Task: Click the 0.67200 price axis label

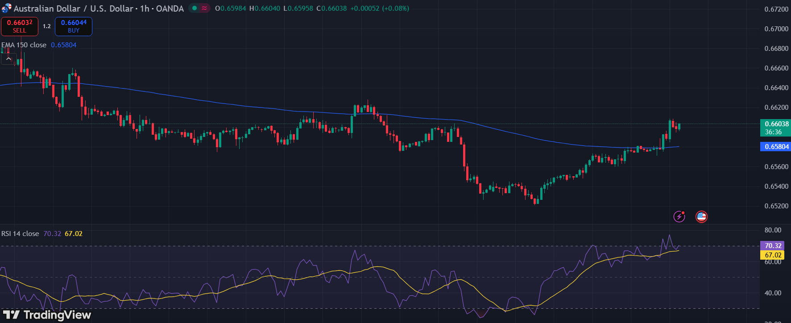Action: [x=776, y=9]
